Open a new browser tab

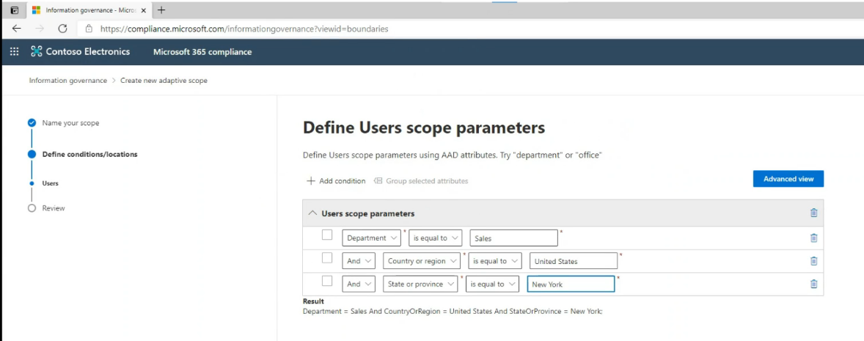tap(161, 10)
